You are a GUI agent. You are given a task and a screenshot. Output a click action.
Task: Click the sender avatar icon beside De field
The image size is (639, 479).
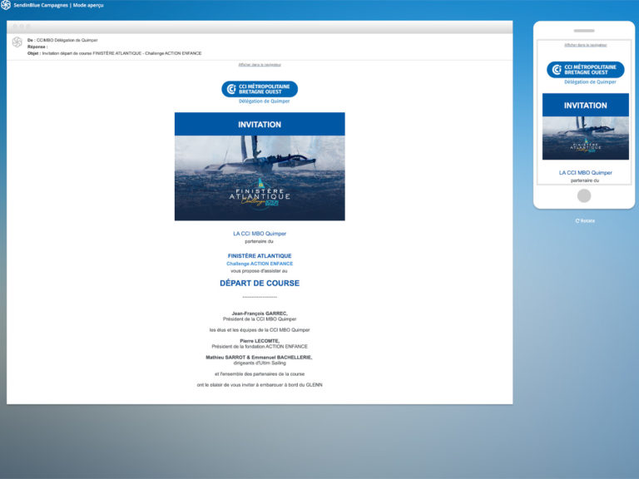(x=17, y=42)
